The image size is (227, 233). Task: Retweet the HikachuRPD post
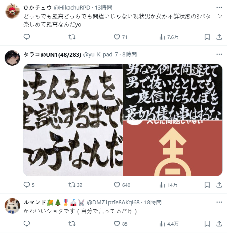pos(72,37)
